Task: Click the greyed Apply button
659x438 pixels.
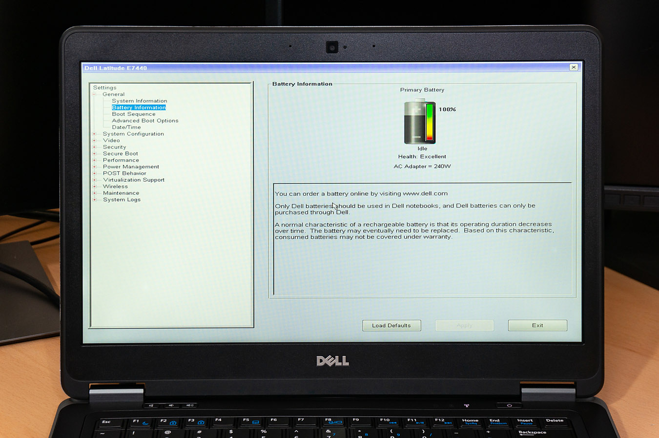Action: [464, 326]
